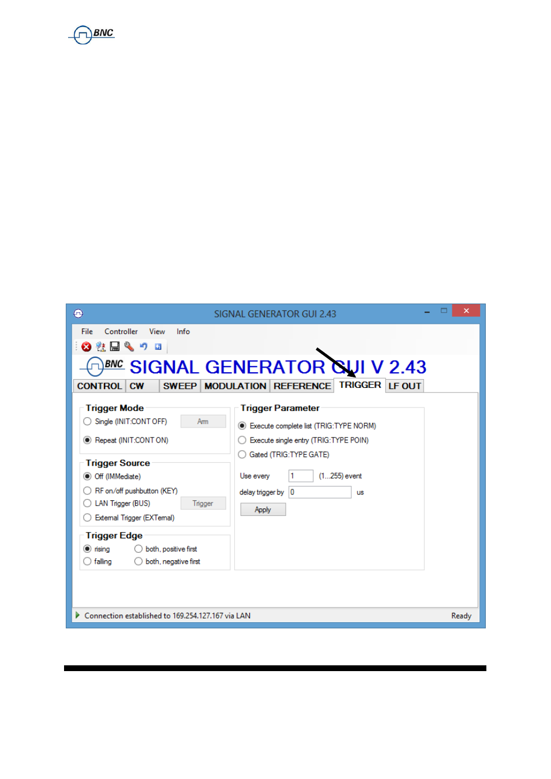
Task: Click the 'Trigger Parameter' group heading
Action: (280, 408)
